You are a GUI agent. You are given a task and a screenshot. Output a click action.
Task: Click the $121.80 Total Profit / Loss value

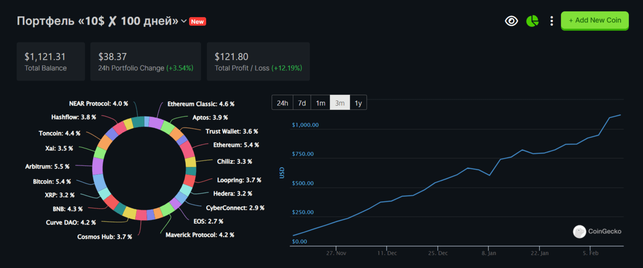231,57
